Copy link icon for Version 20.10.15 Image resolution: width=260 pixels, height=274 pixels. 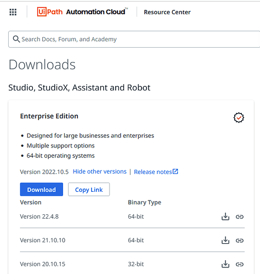[x=240, y=264]
